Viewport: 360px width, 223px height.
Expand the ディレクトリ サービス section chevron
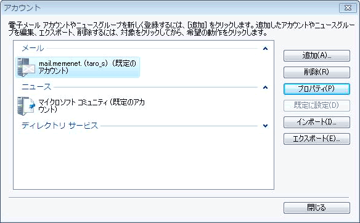(x=265, y=126)
